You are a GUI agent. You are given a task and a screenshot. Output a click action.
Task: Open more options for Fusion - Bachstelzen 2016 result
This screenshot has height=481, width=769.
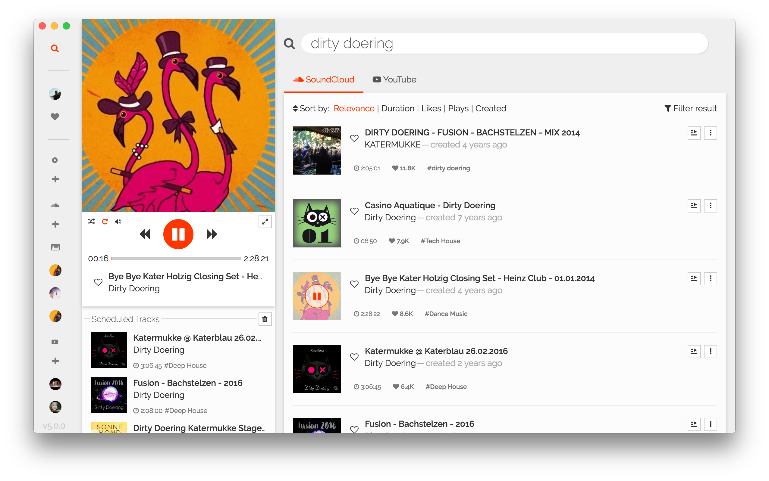(x=710, y=424)
